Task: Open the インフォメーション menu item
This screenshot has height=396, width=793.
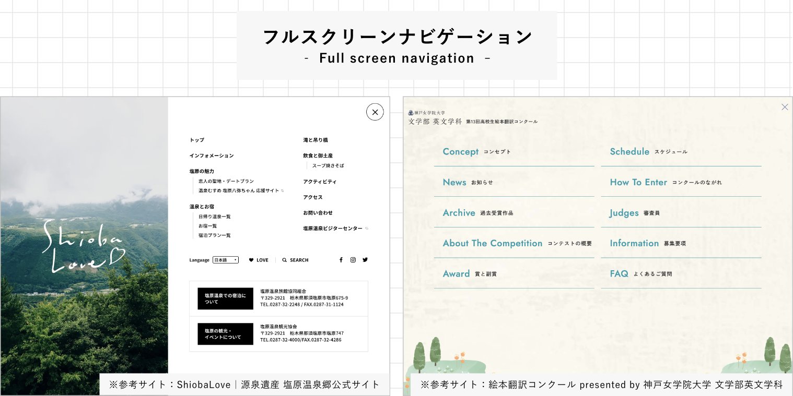Action: (x=212, y=155)
